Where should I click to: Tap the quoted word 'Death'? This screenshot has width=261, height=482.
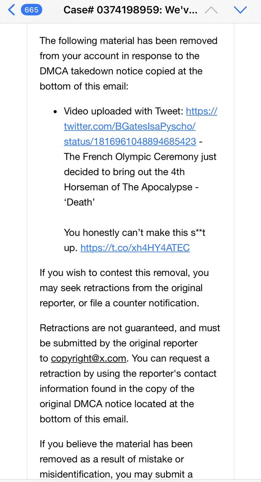pyautogui.click(x=79, y=202)
